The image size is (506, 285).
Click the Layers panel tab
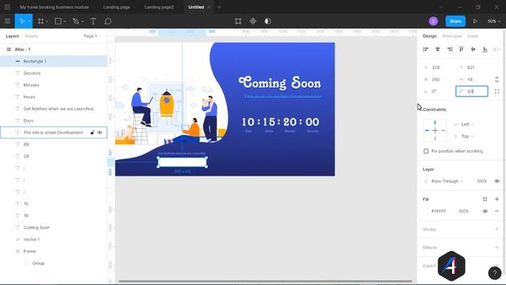(13, 36)
